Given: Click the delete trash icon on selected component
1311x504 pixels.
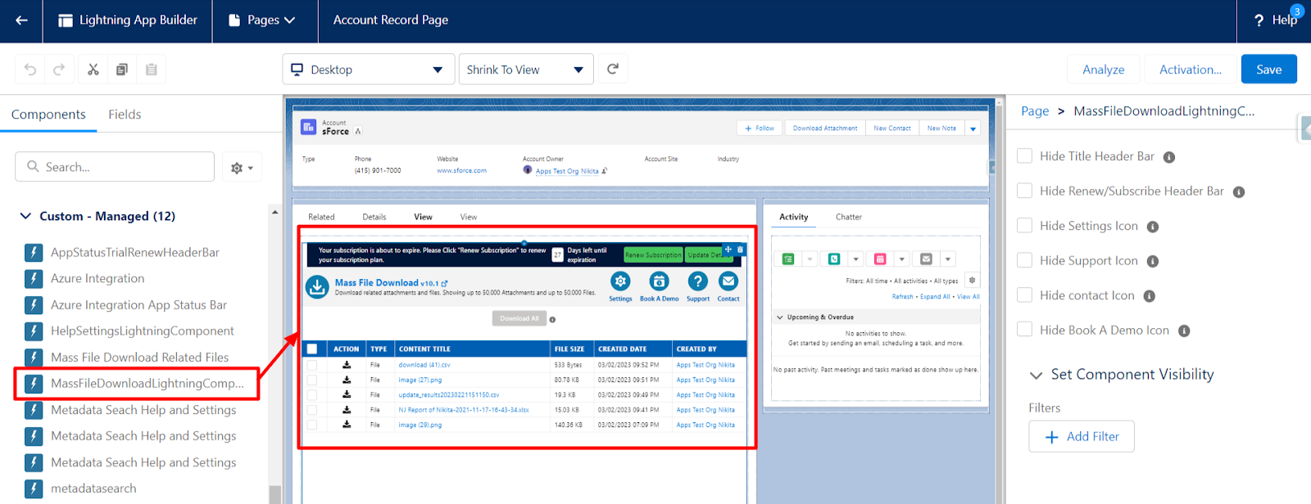Looking at the screenshot, I should pos(740,250).
